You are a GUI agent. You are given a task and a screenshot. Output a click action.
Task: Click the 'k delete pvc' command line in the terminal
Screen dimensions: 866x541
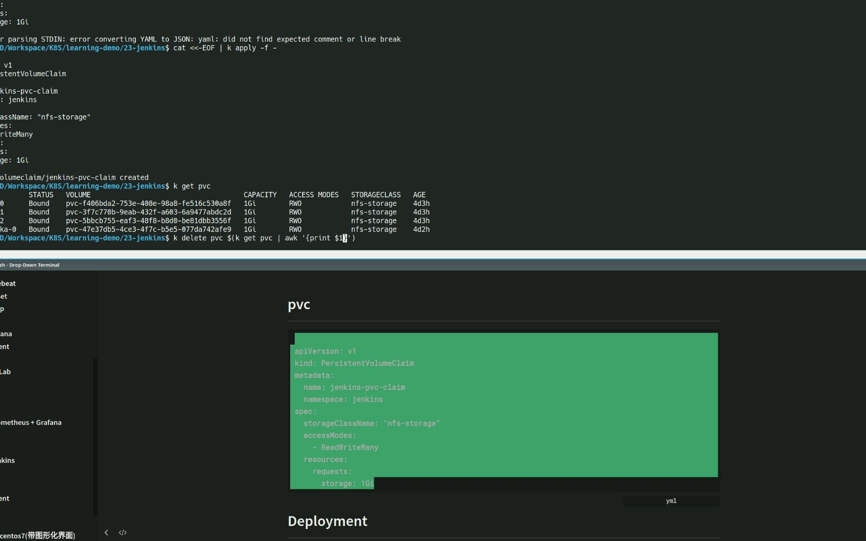pyautogui.click(x=264, y=238)
